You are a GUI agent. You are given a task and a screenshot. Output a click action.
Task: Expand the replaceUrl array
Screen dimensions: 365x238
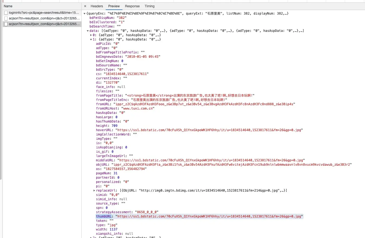click(94, 191)
